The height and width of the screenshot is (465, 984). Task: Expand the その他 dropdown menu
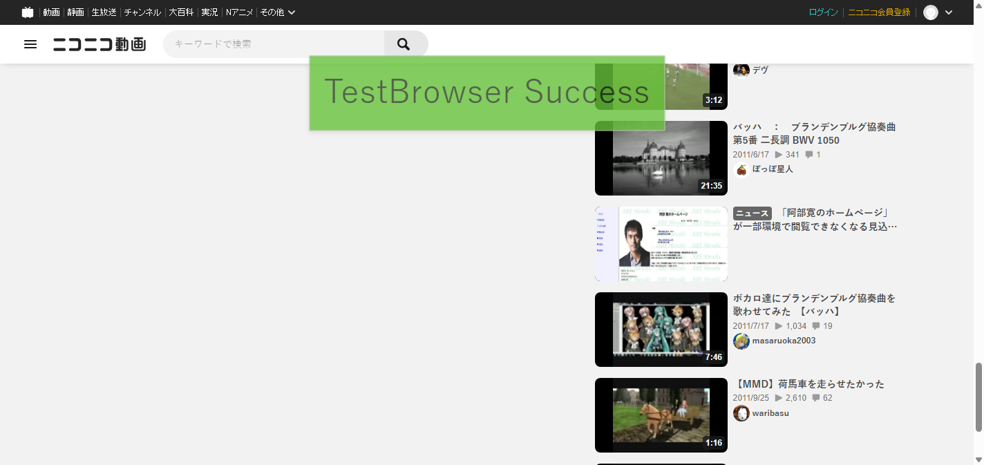coord(278,12)
